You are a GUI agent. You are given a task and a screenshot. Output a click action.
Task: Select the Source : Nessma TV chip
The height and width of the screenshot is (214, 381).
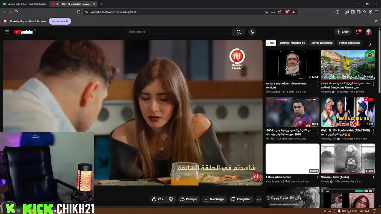coord(293,43)
